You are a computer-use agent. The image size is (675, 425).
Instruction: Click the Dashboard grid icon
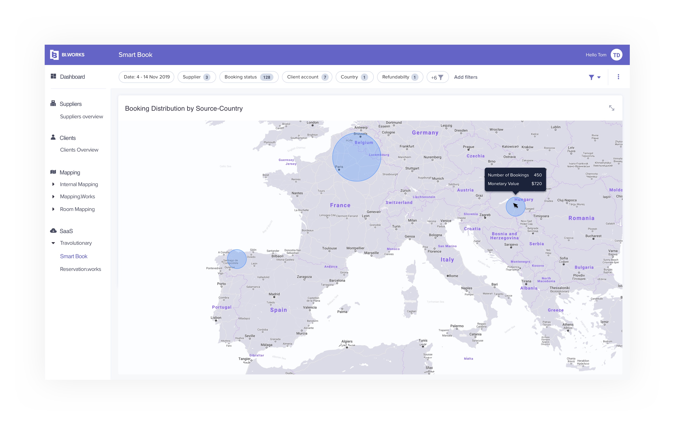53,76
